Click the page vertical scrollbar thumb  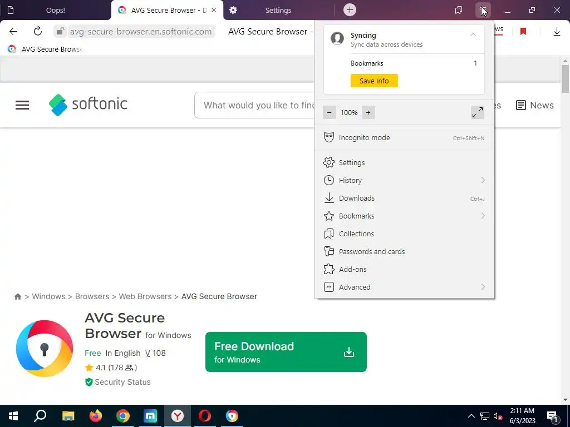565,79
